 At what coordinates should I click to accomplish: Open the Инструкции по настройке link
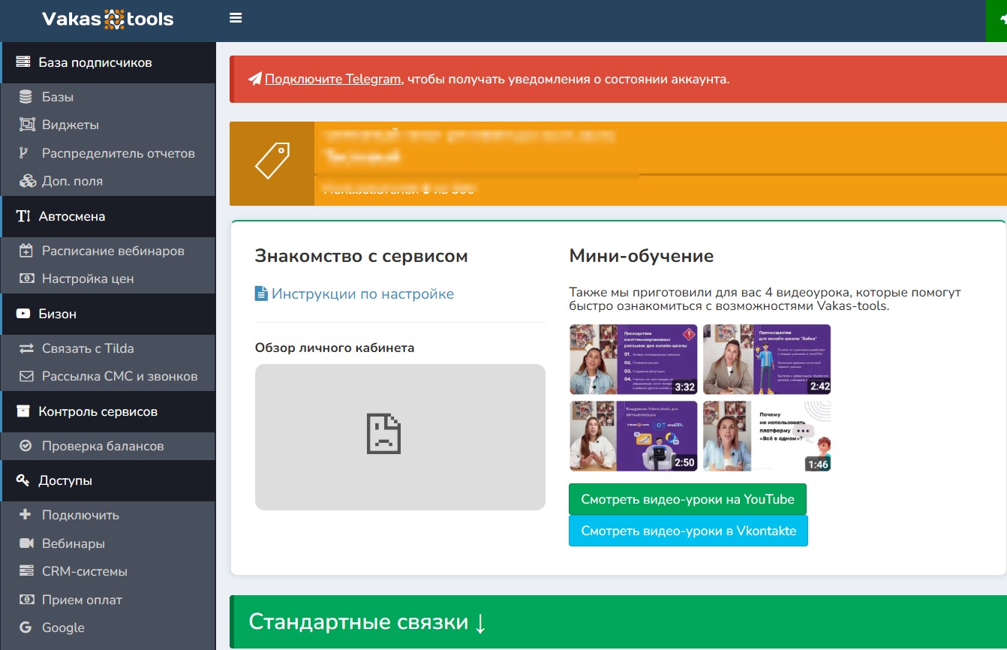tap(362, 293)
